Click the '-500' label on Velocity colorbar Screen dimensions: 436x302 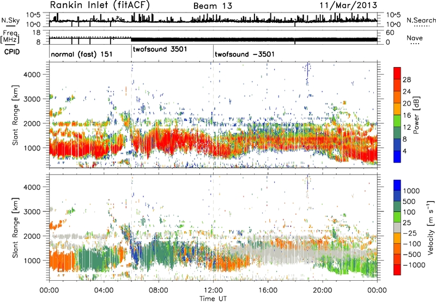pyautogui.click(x=412, y=255)
